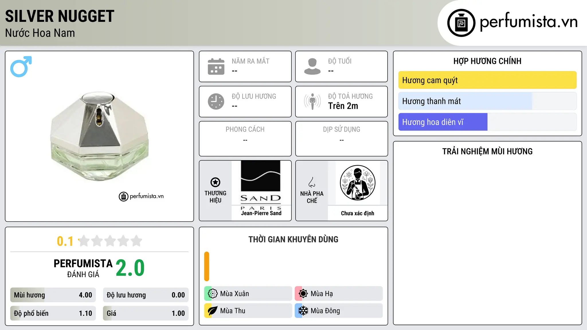Click the person silhouette age icon

312,66
